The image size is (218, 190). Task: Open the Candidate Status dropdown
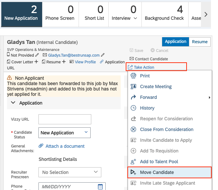pyautogui.click(x=65, y=133)
